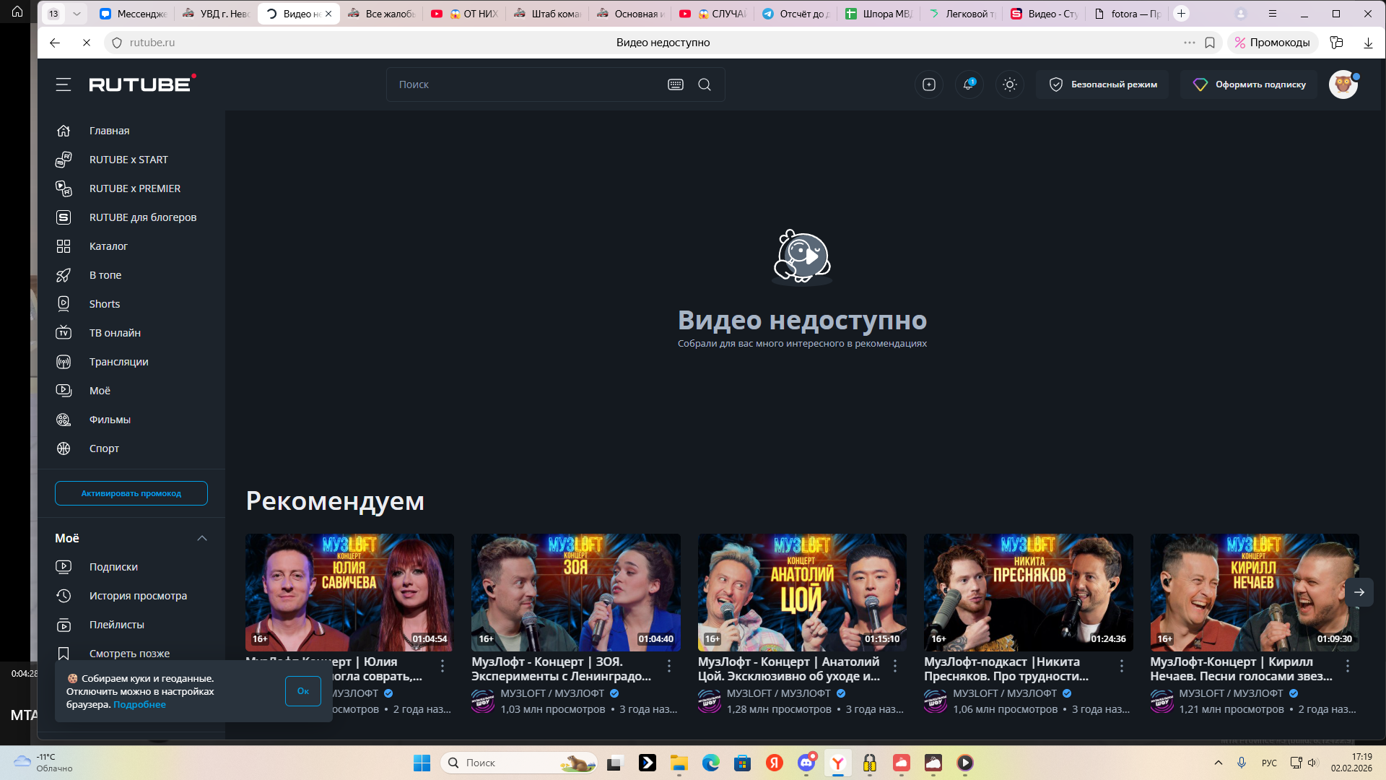1386x780 pixels.
Task: Collapse the Моё sidebar section
Action: (x=202, y=538)
